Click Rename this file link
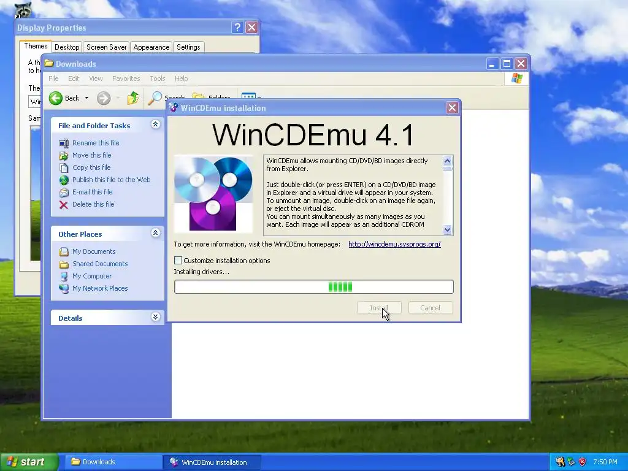 click(x=96, y=143)
